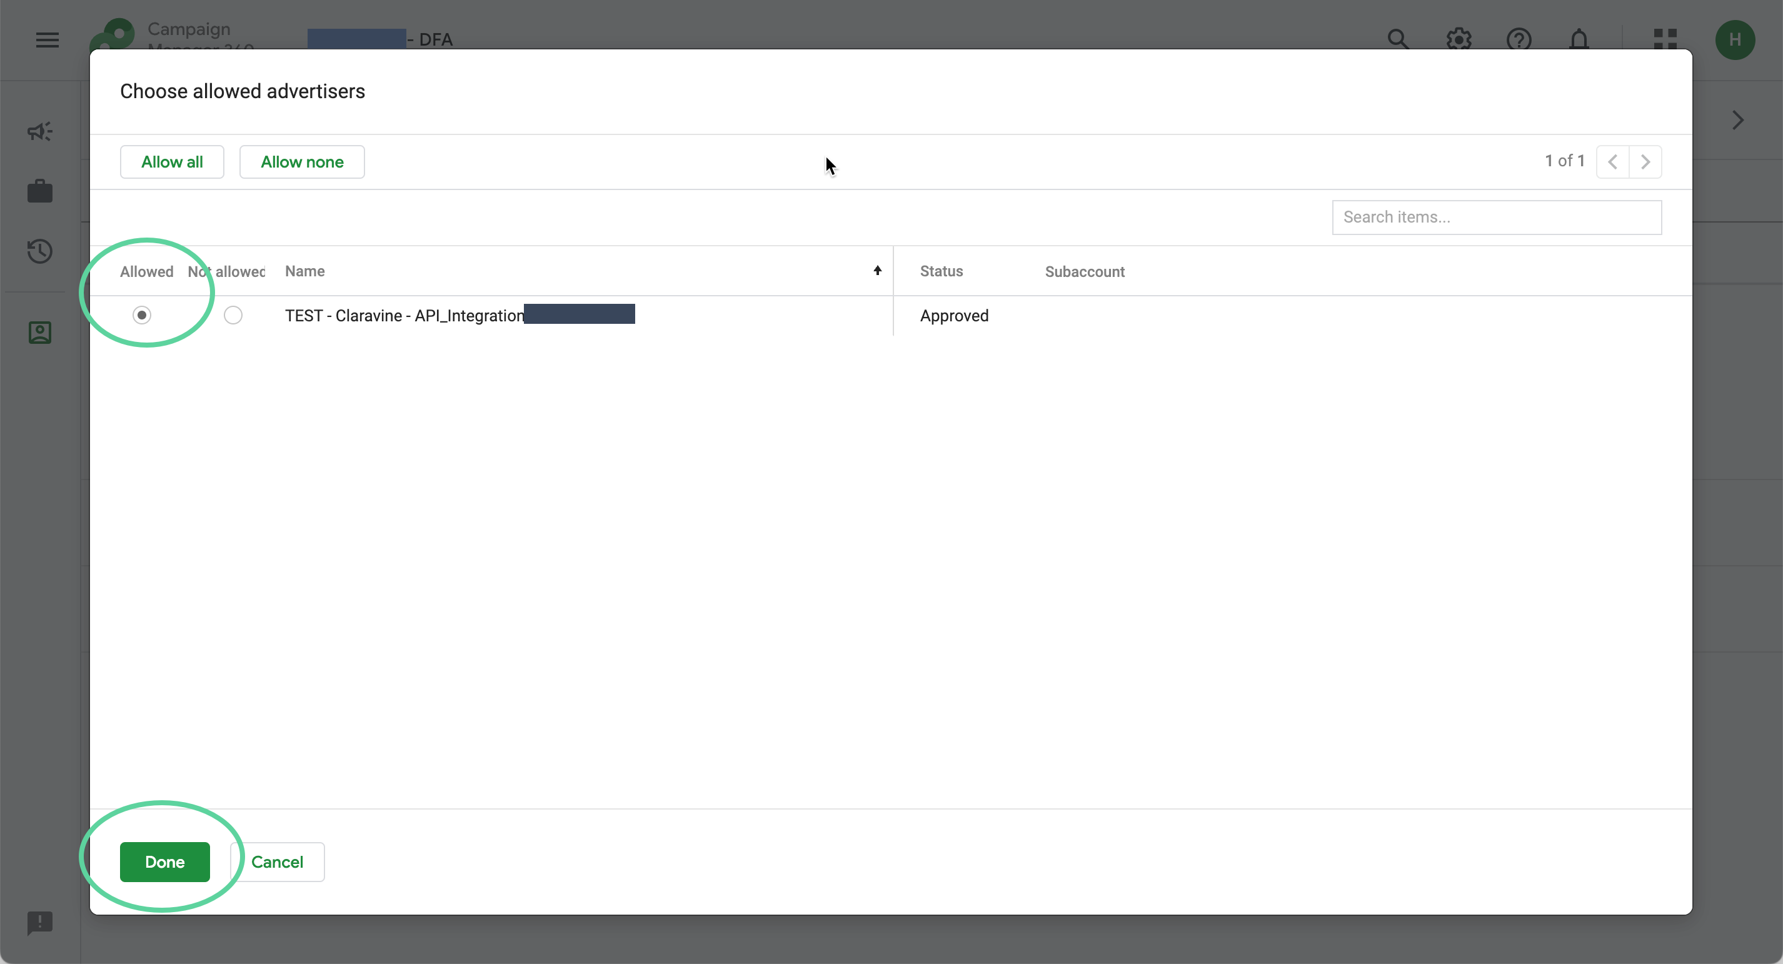Screen dimensions: 1783x964
Task: Open the help question mark icon
Action: click(1519, 39)
